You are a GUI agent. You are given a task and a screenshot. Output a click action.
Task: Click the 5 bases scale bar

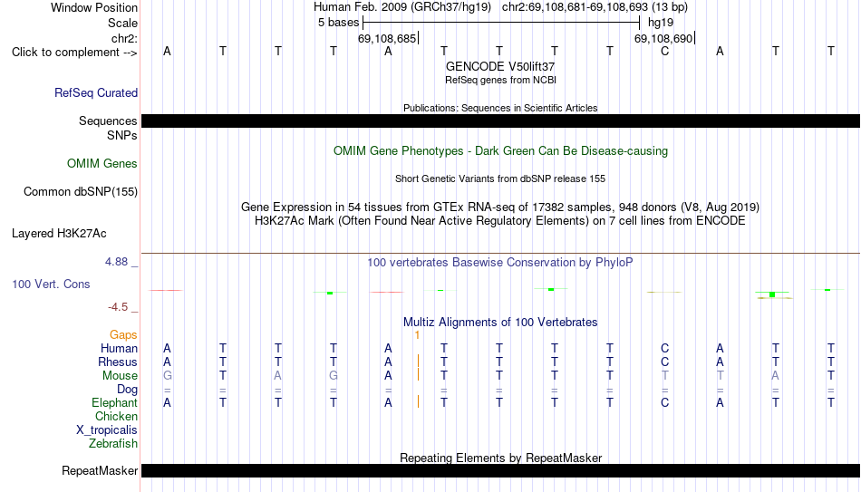pos(501,23)
